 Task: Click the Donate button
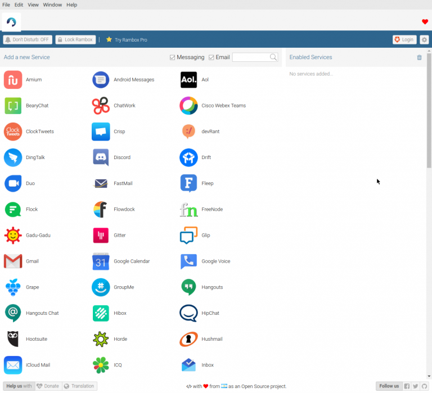[x=48, y=386]
